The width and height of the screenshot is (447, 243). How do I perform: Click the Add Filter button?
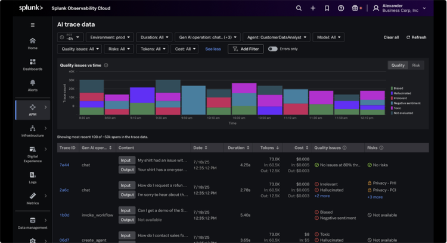tap(246, 49)
